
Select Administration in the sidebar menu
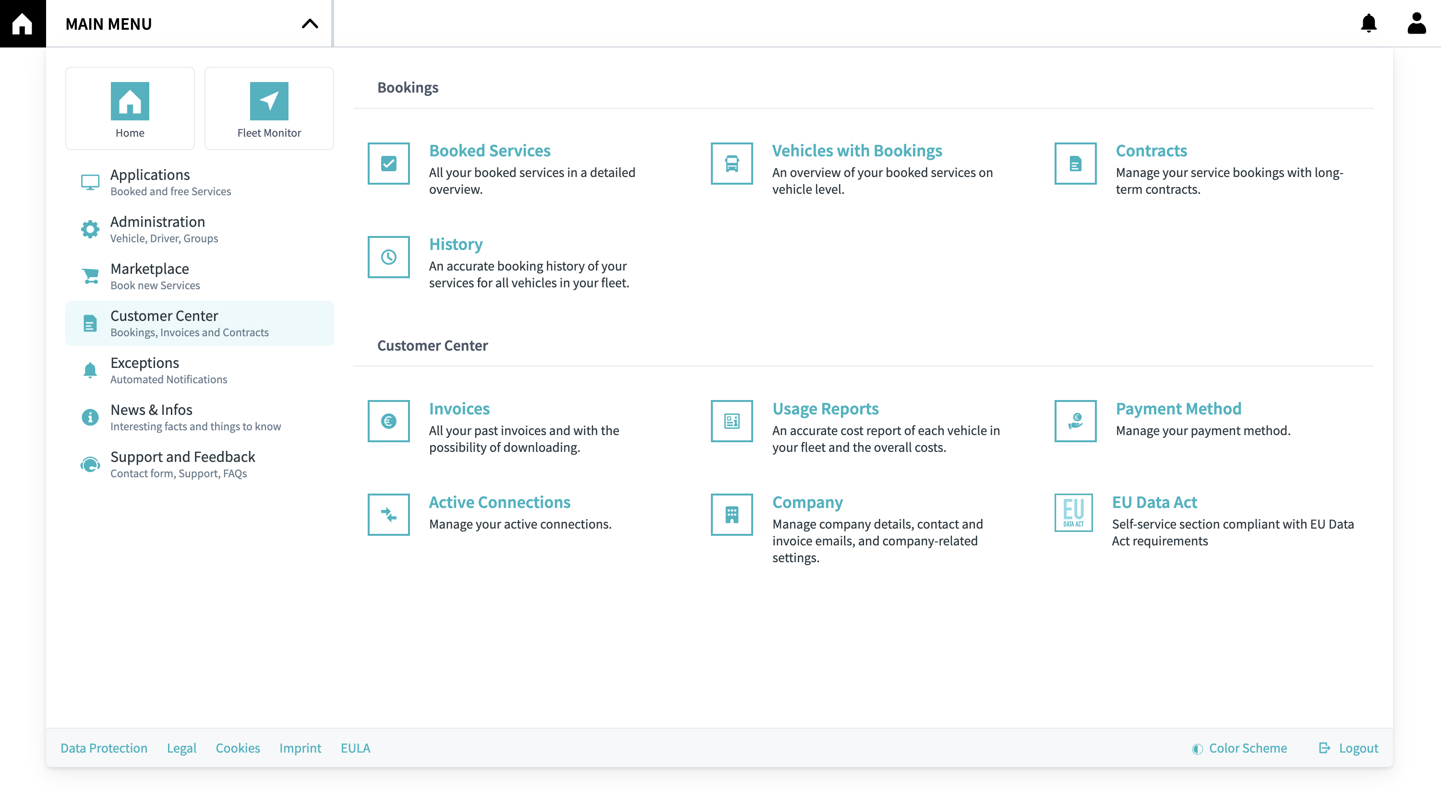click(158, 229)
